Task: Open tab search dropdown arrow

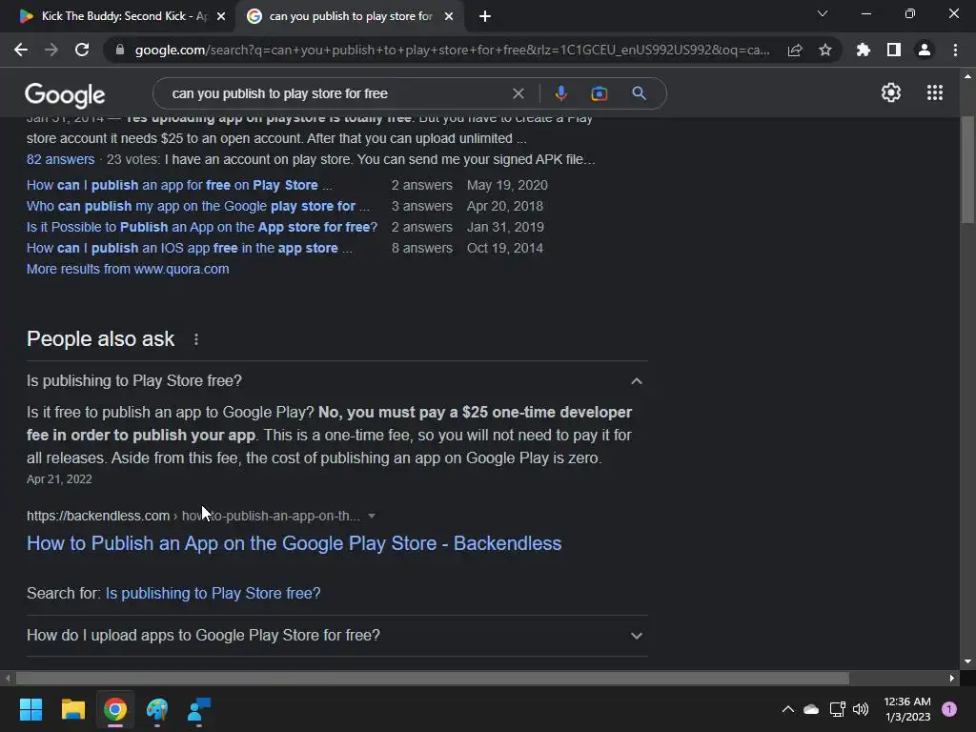Action: [823, 13]
